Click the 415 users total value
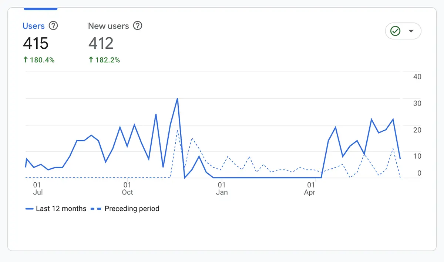This screenshot has height=262, width=444. [x=36, y=44]
